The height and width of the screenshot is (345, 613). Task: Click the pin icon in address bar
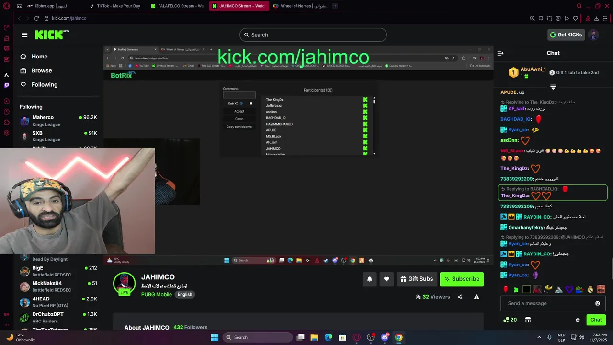coord(541,18)
